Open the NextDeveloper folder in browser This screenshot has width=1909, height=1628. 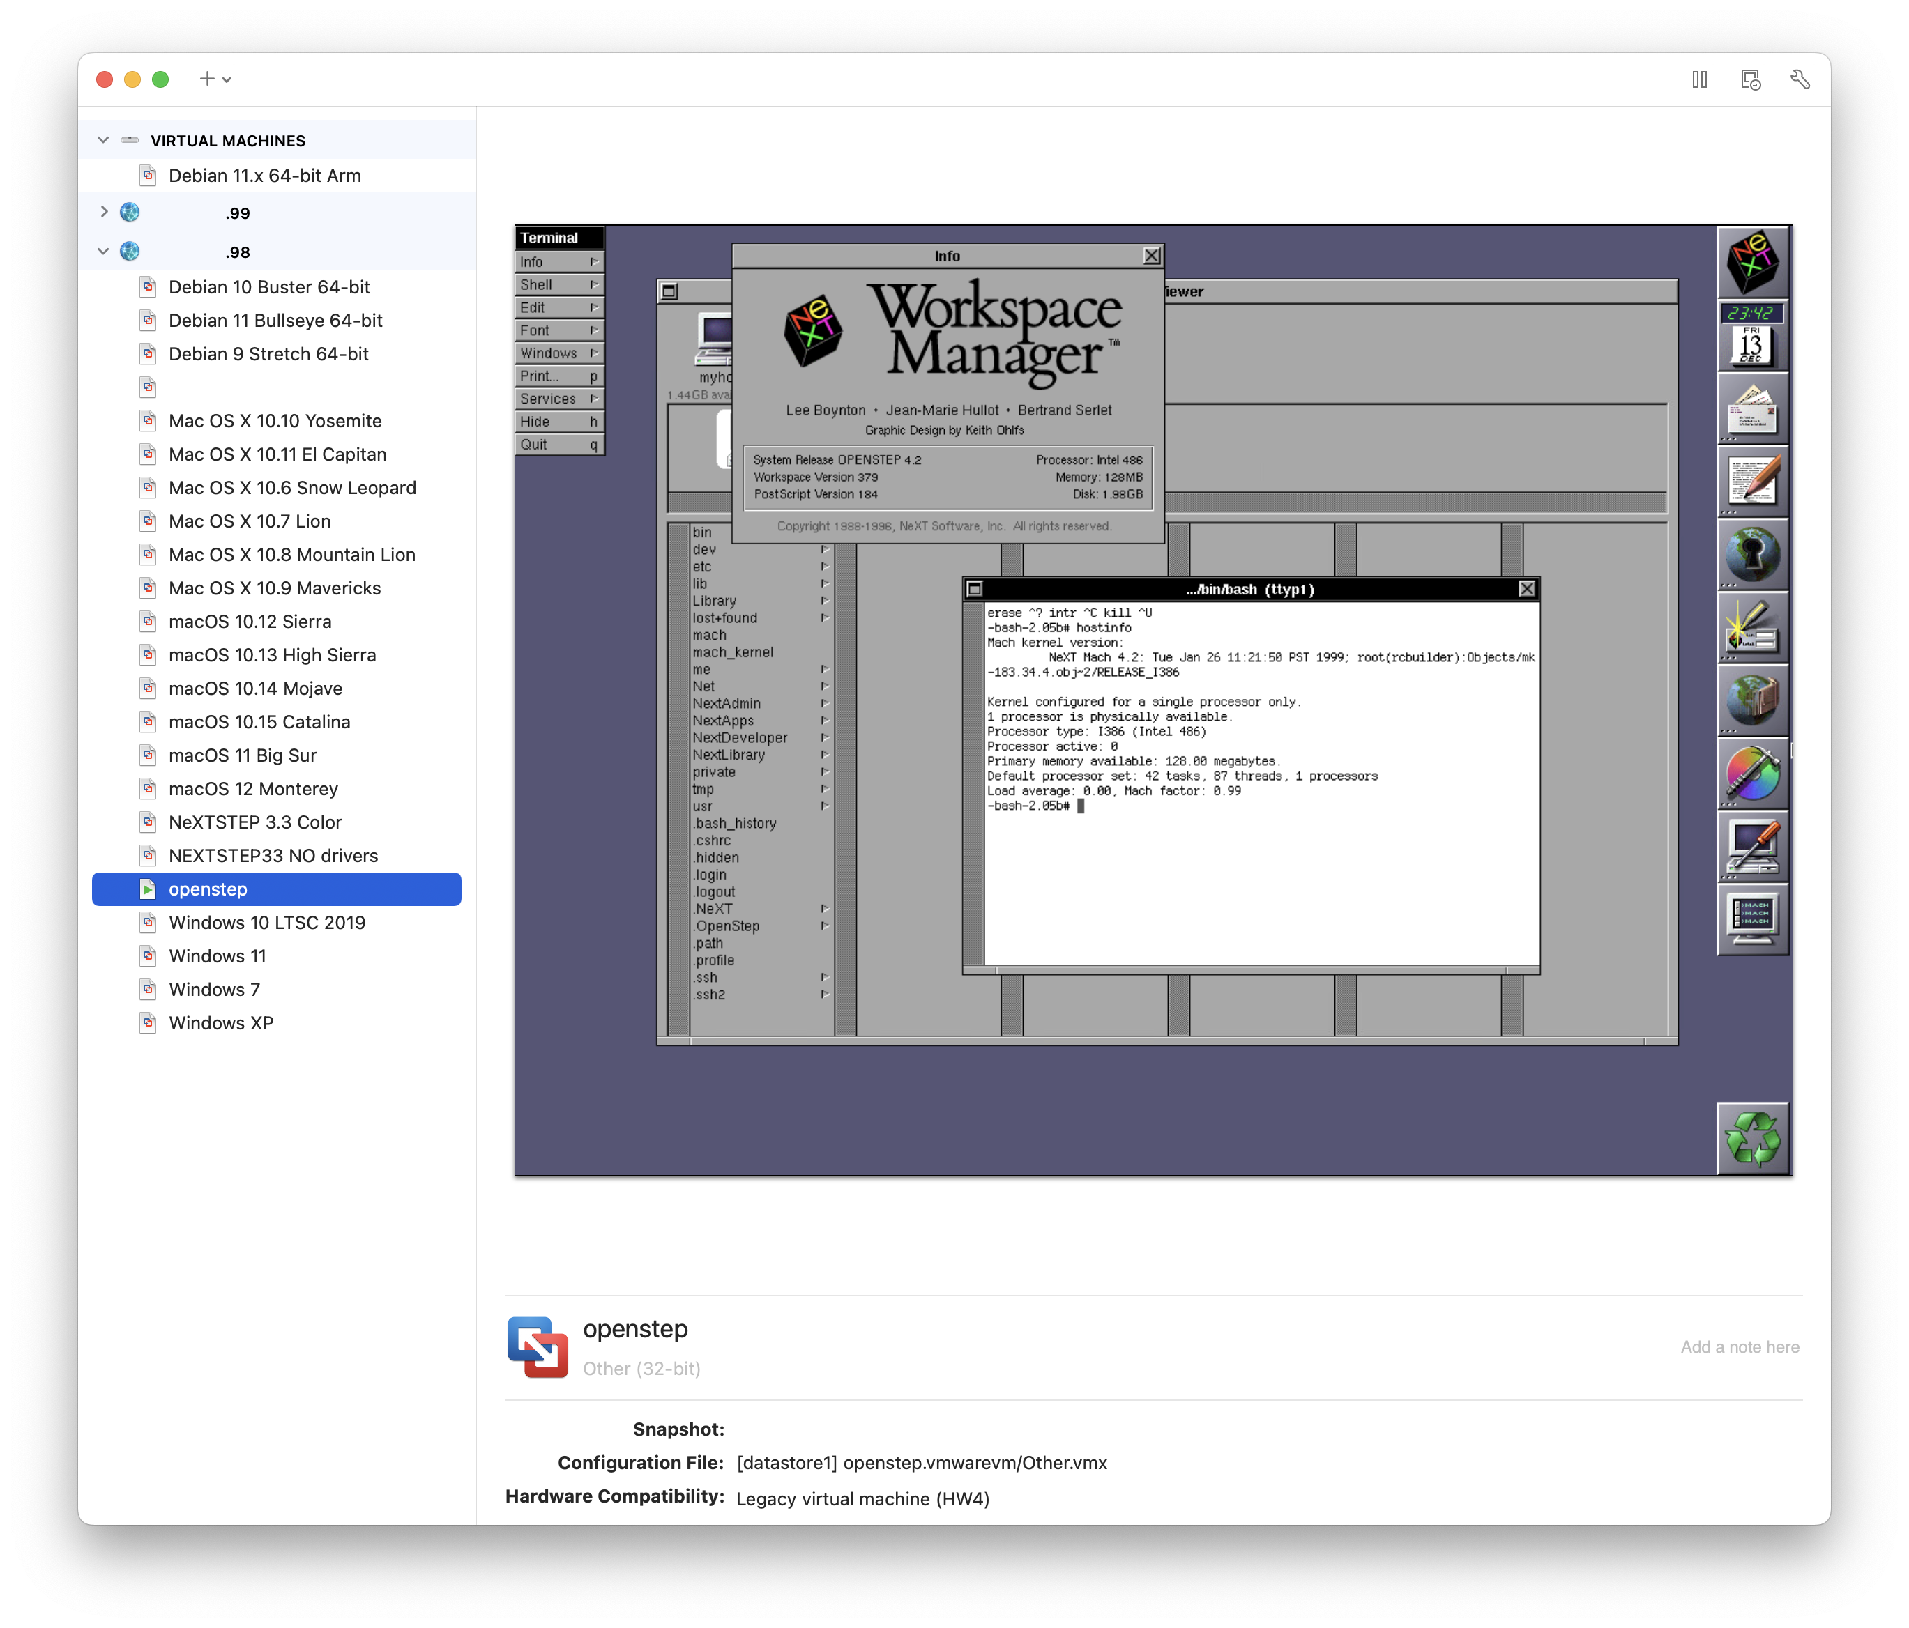pyautogui.click(x=740, y=737)
